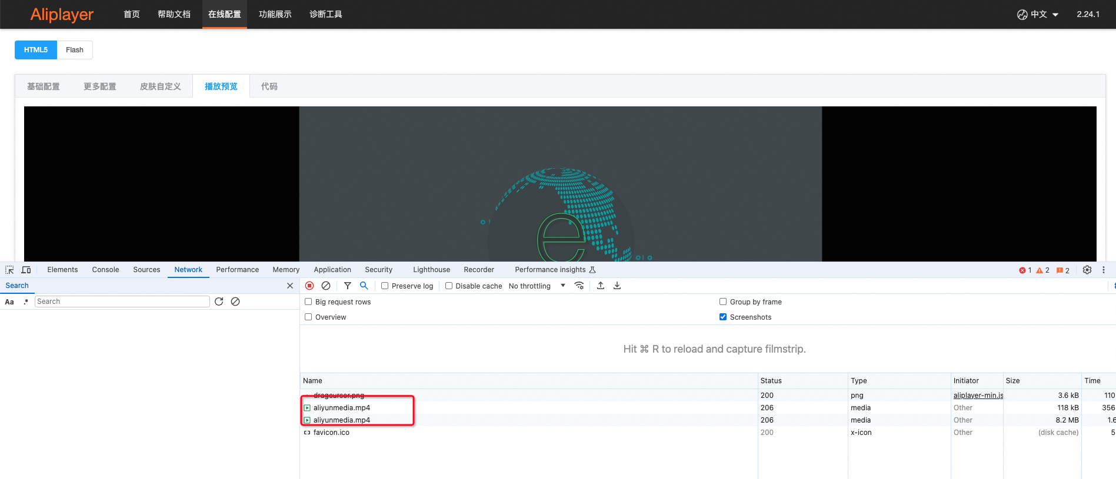
Task: Switch to the Console tab
Action: click(x=105, y=270)
